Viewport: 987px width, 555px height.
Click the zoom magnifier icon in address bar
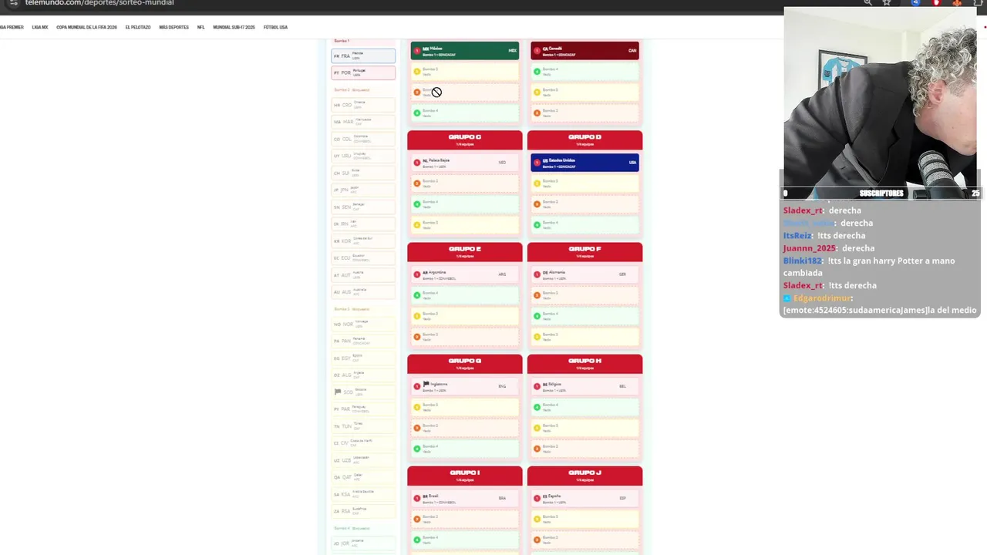pyautogui.click(x=868, y=3)
